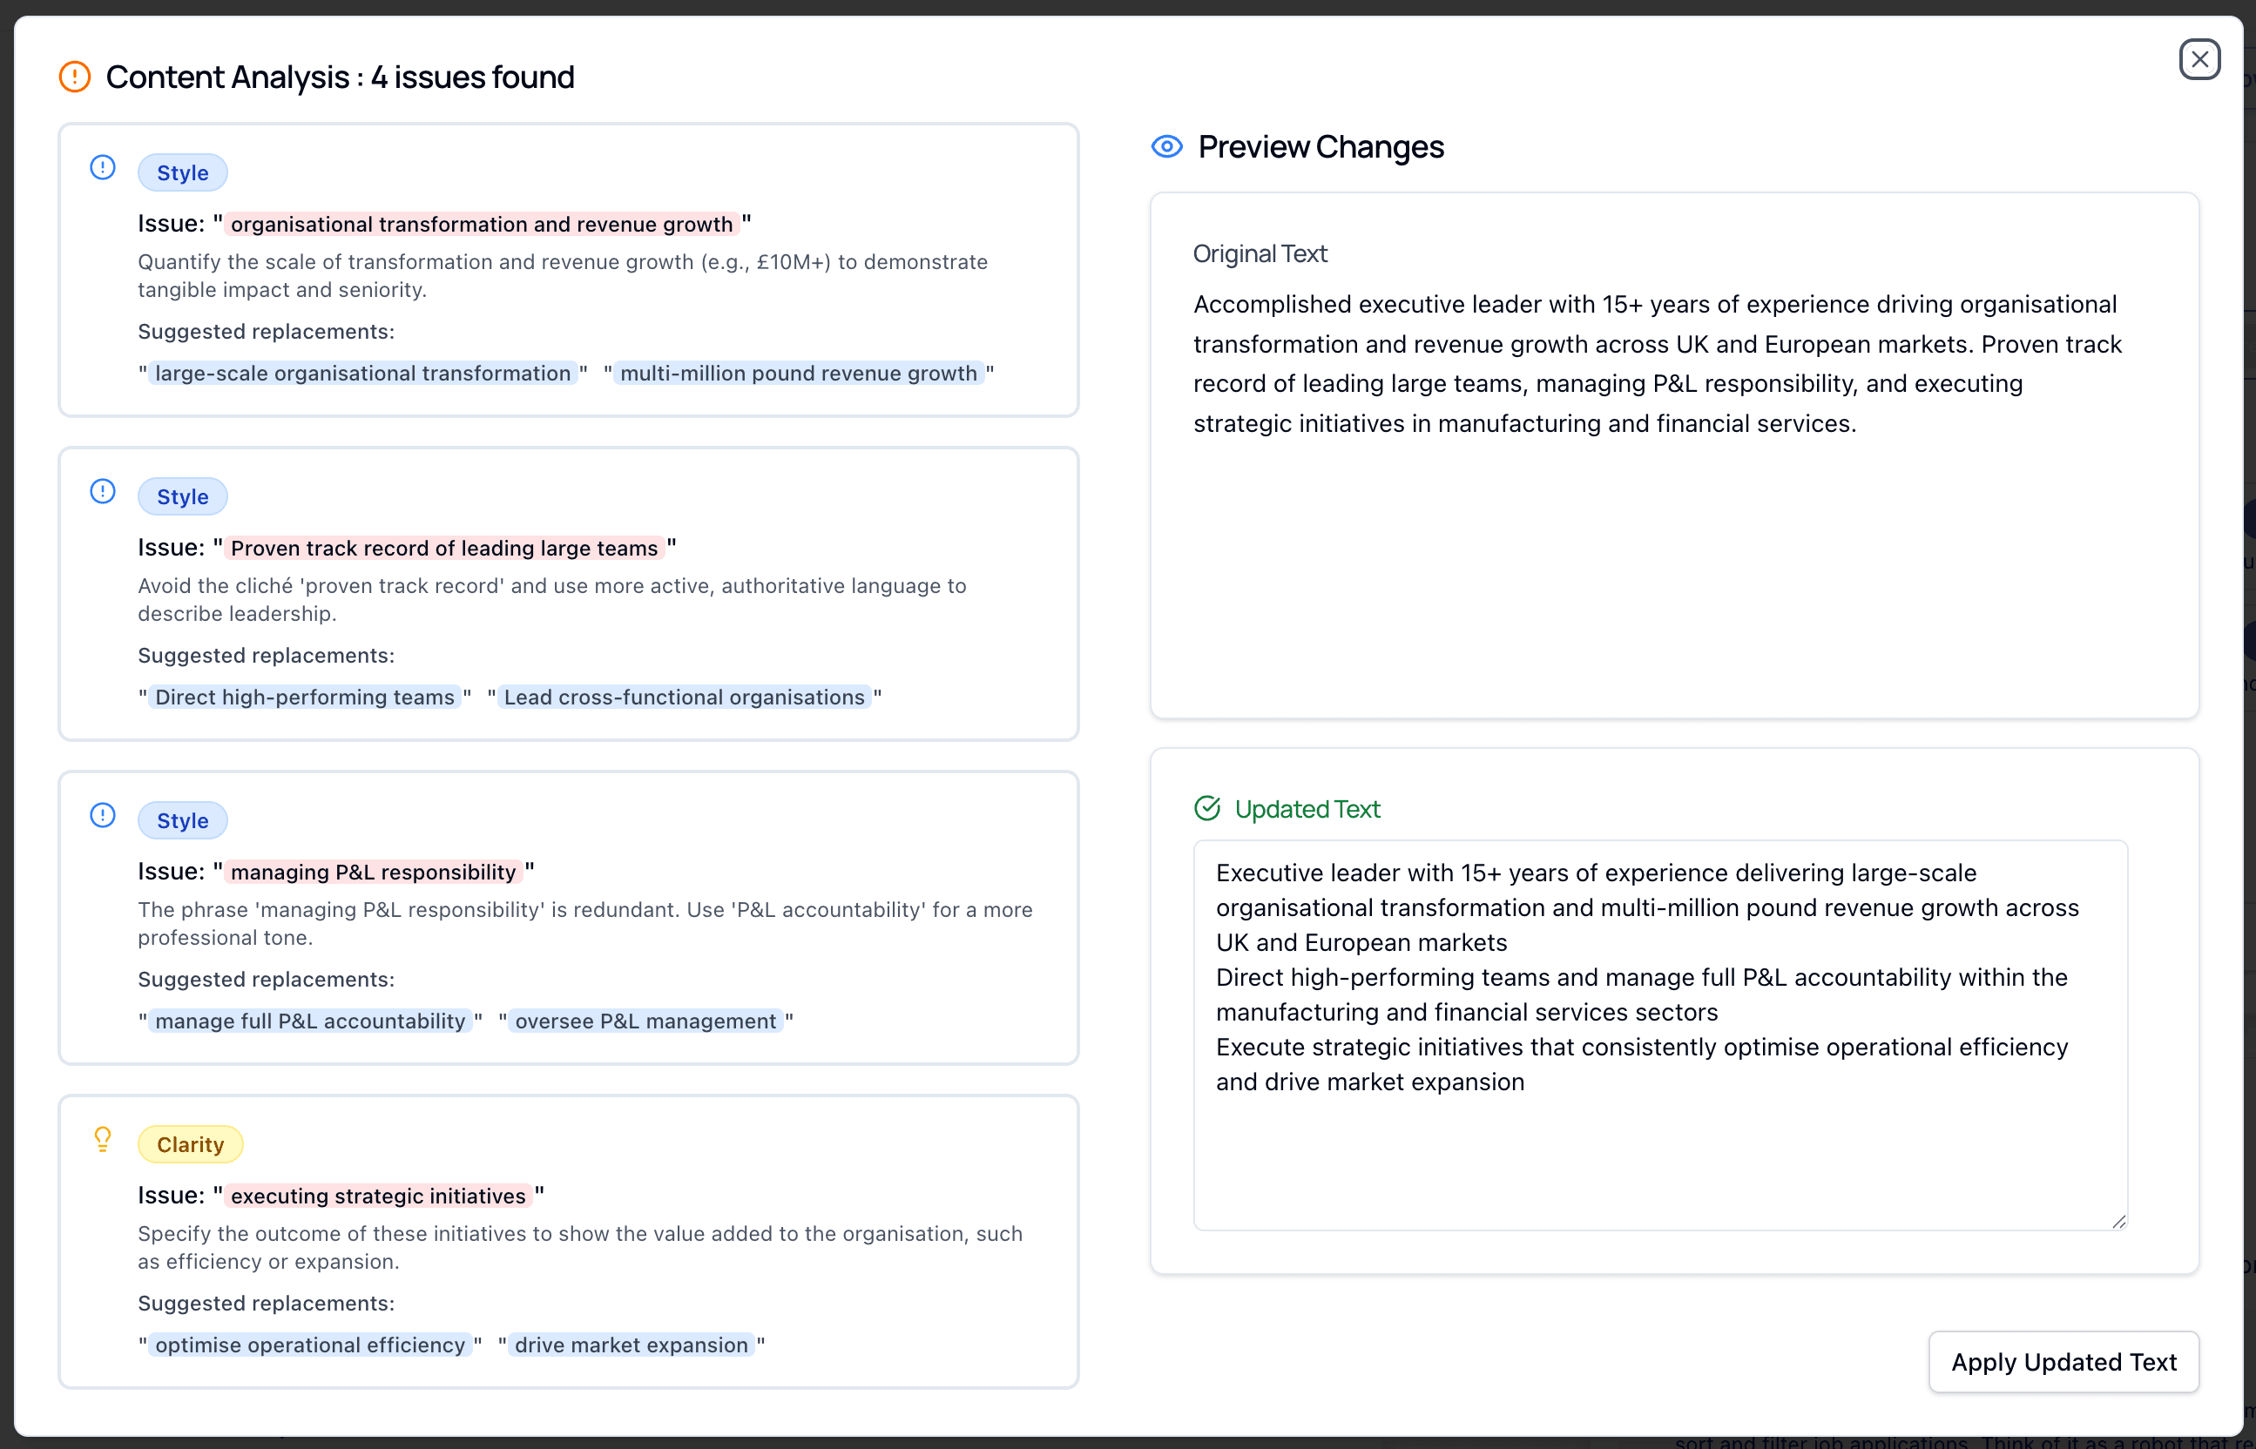Screen dimensions: 2256x1449
Task: Click the Apply Updated Text button
Action: coord(2063,1362)
